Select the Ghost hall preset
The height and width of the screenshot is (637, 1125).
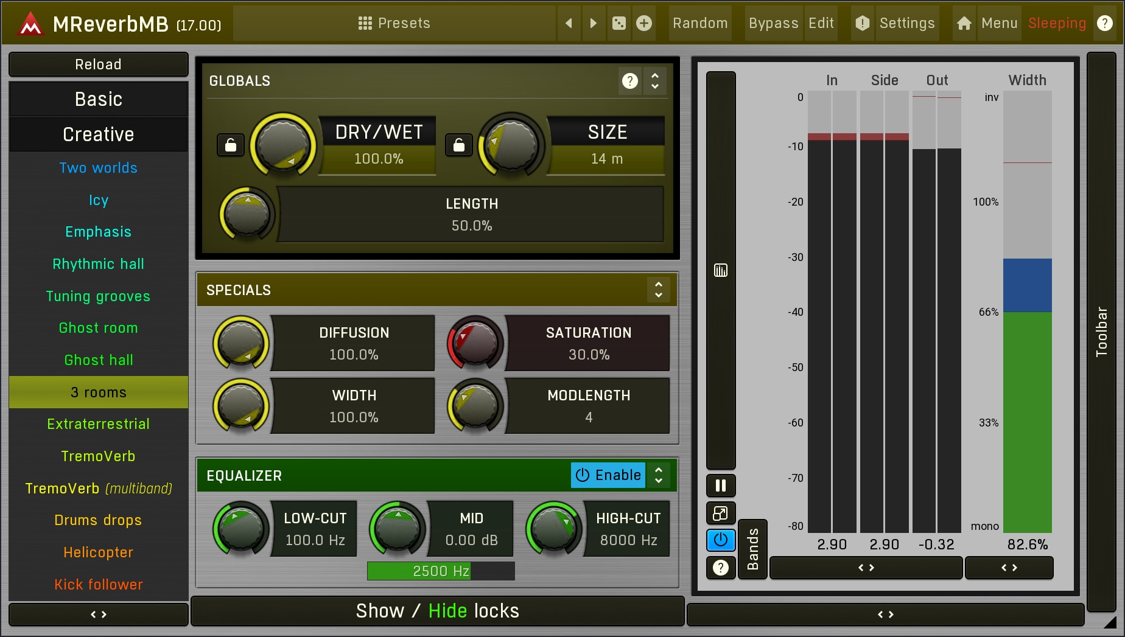99,360
